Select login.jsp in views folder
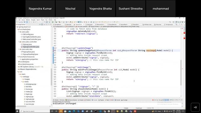Image resolution: width=201 pixels, height=113 pixels. click(29, 94)
